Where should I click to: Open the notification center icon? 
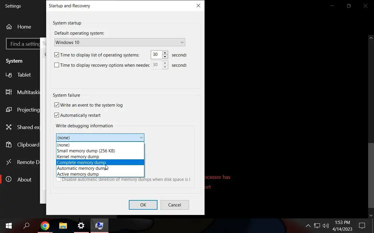(x=362, y=226)
